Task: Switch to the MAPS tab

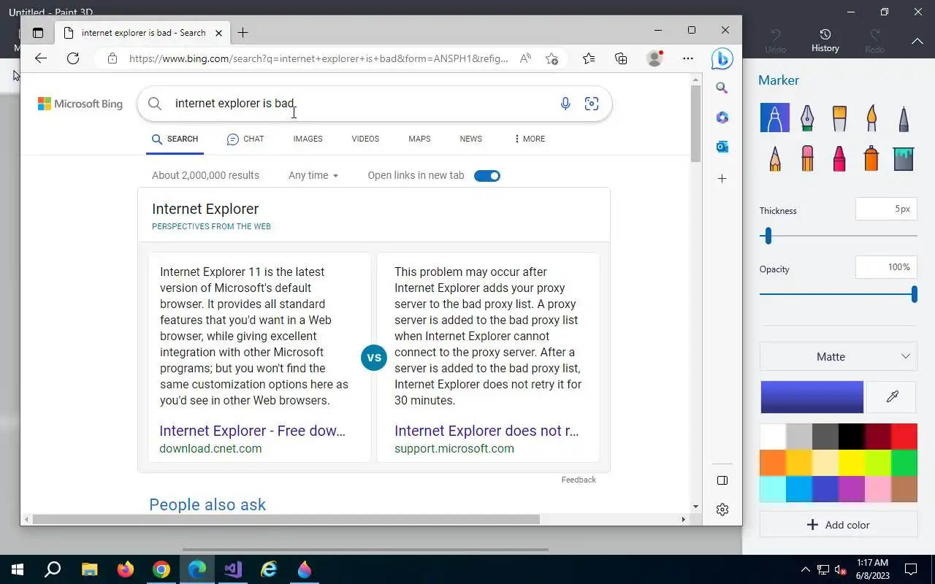Action: tap(419, 139)
